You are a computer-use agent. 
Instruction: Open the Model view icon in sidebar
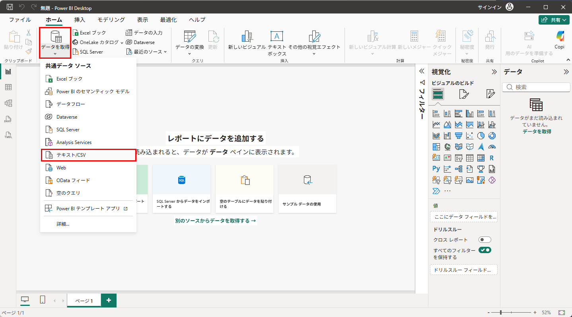(x=8, y=103)
